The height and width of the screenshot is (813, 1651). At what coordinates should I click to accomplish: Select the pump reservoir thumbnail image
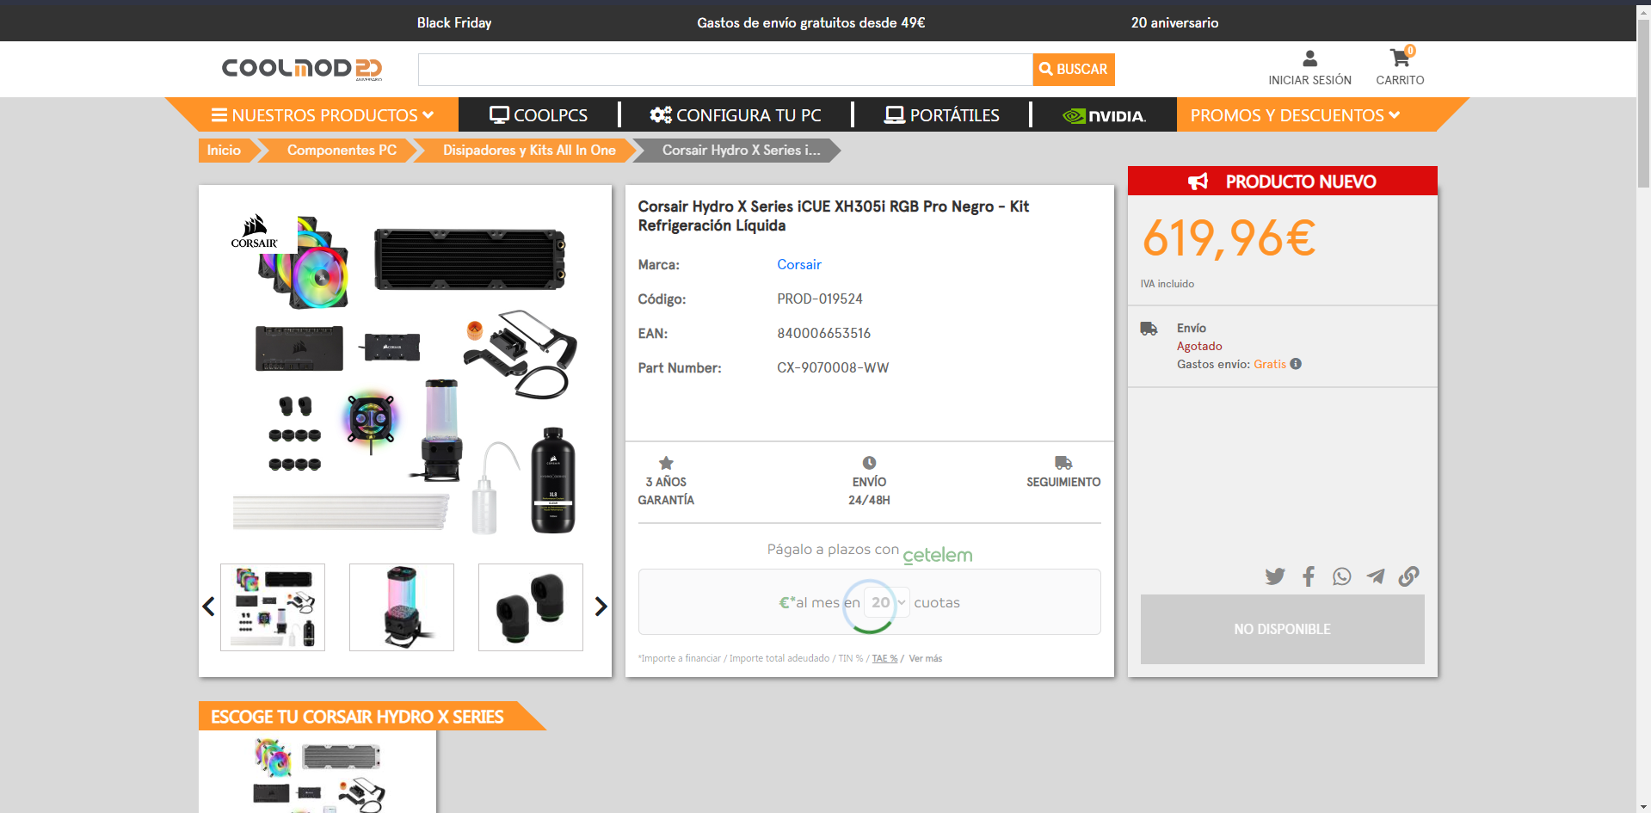point(402,607)
